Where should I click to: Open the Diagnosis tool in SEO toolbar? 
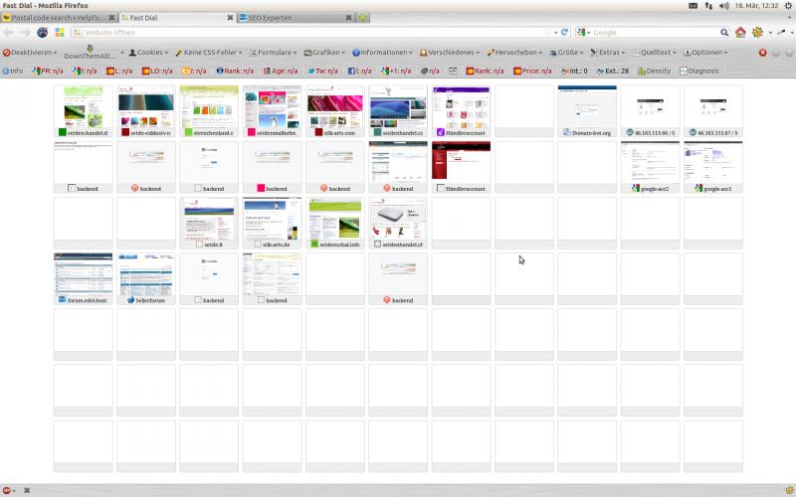click(698, 72)
